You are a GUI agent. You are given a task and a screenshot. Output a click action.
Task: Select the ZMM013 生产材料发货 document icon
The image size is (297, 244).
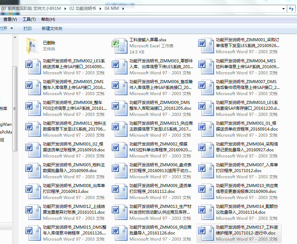point(120,212)
